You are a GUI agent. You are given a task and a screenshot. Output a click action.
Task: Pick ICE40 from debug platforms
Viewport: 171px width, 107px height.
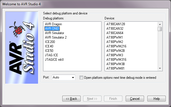click(x=49, y=46)
